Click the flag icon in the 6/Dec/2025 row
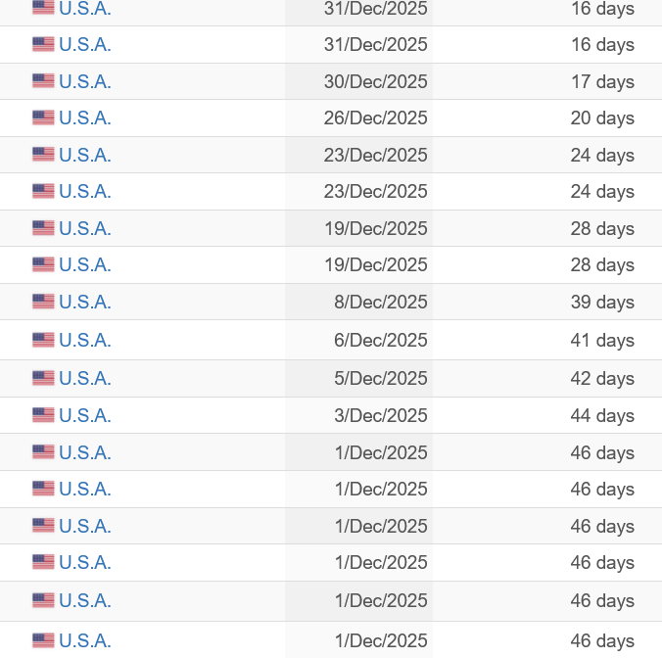Screen dimensions: 662x658 [x=43, y=340]
